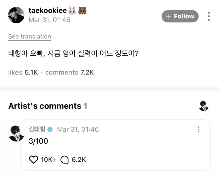Viewport: 219px width, 180px height.
Task: Open the taekookiee username link
Action: pos(48,11)
